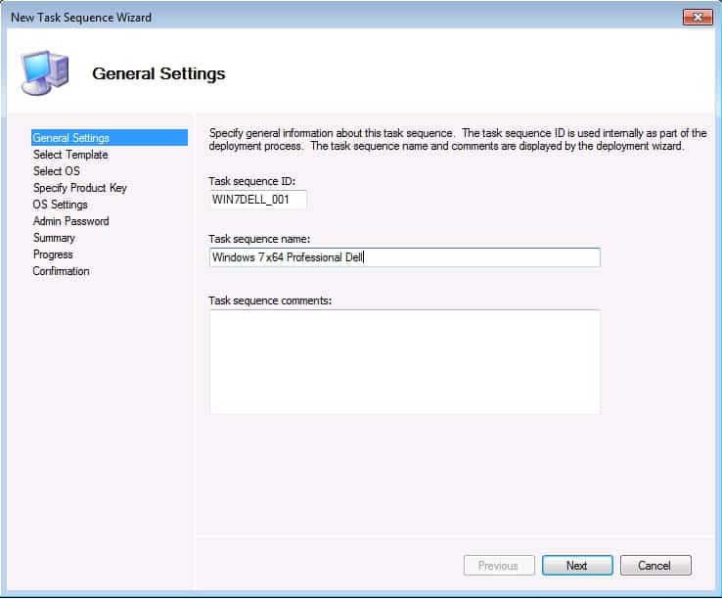Click the New Task Sequence Wizard title text
Viewport: 722px width, 599px height.
(x=81, y=18)
